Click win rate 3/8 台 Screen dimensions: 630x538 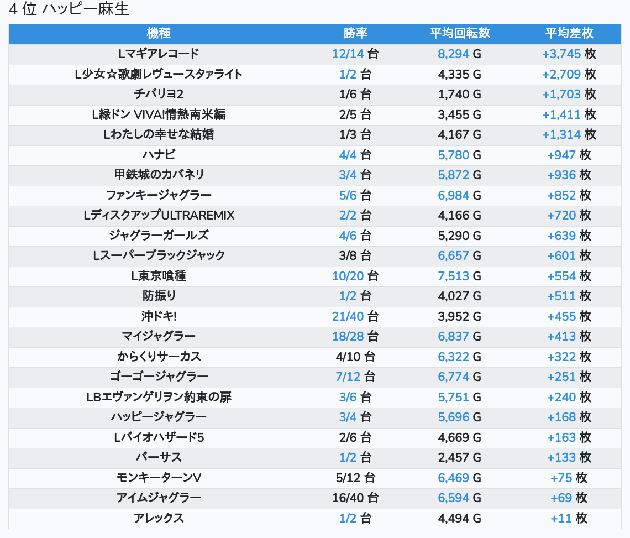click(x=355, y=256)
